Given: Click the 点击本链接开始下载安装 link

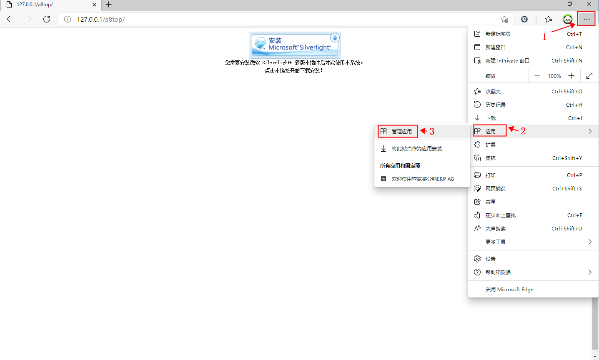Looking at the screenshot, I should tap(294, 70).
